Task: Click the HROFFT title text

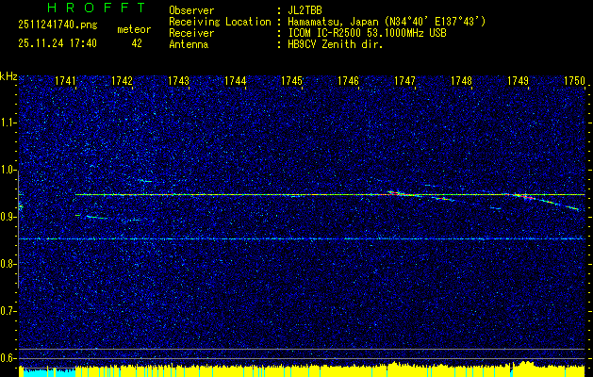Action: (83, 9)
